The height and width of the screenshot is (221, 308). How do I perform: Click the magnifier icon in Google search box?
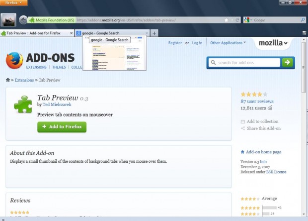303,20
